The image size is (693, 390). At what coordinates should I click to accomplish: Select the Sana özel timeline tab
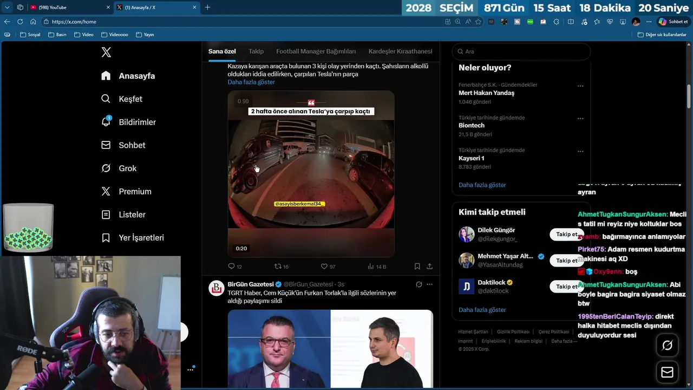pyautogui.click(x=222, y=51)
